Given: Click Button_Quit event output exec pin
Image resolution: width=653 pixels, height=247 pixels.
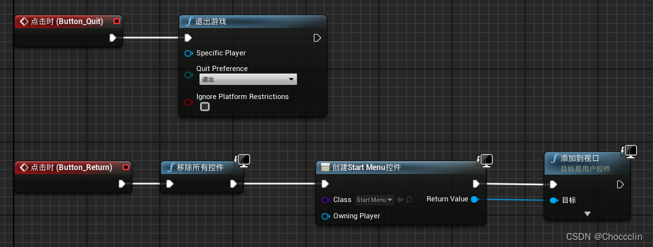Looking at the screenshot, I should coord(113,38).
